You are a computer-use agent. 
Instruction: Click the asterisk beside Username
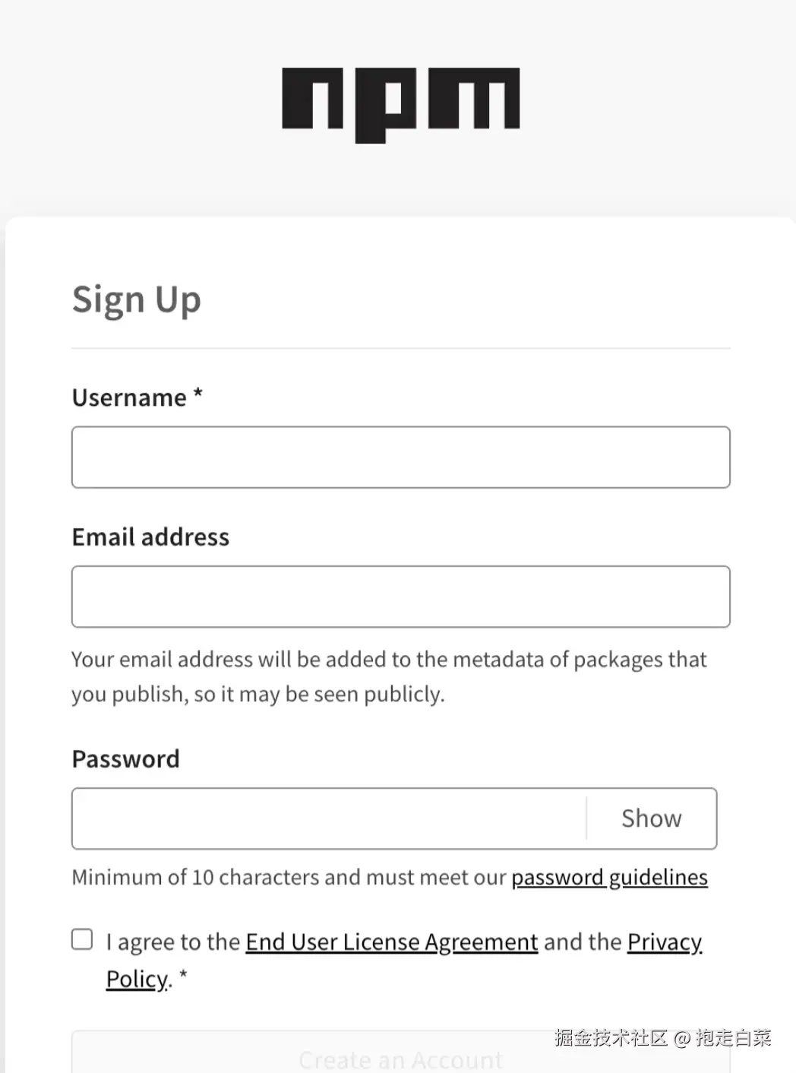(197, 394)
